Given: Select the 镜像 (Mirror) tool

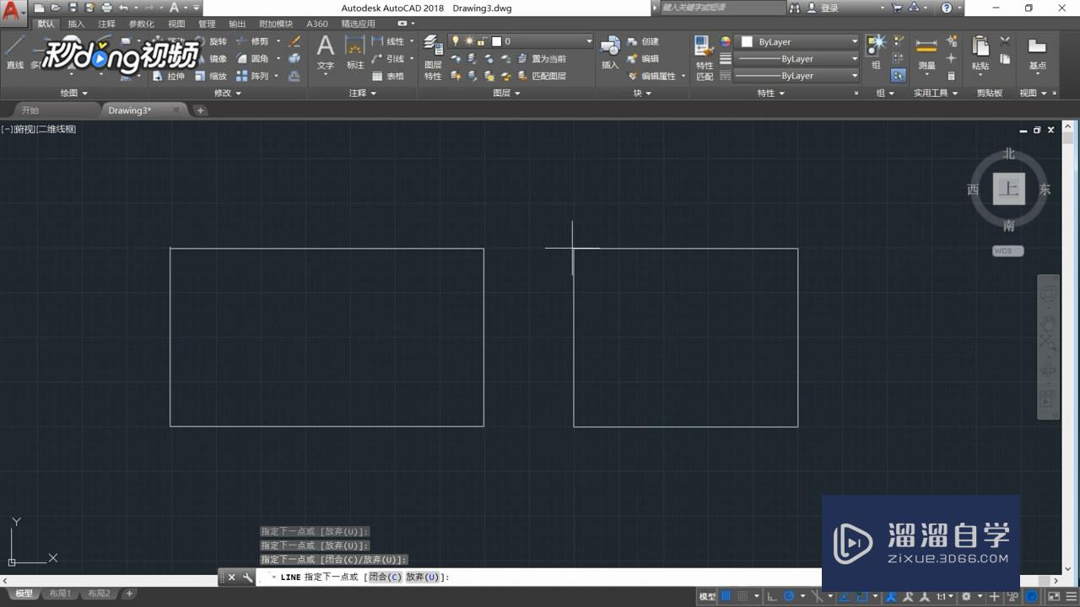Looking at the screenshot, I should point(218,58).
